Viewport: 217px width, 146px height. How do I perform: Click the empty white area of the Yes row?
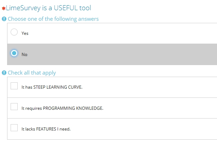pos(124,33)
